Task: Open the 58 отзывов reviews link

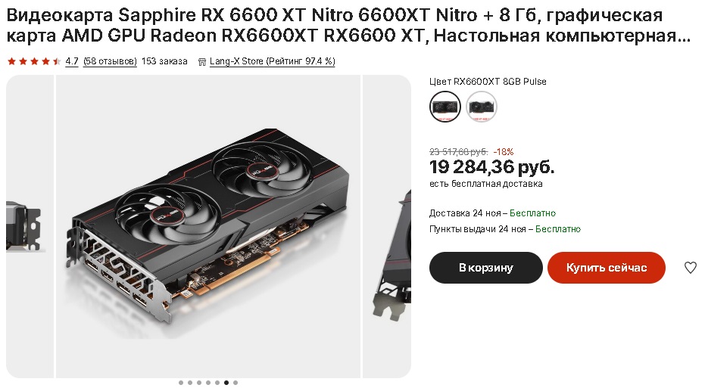Action: 110,61
